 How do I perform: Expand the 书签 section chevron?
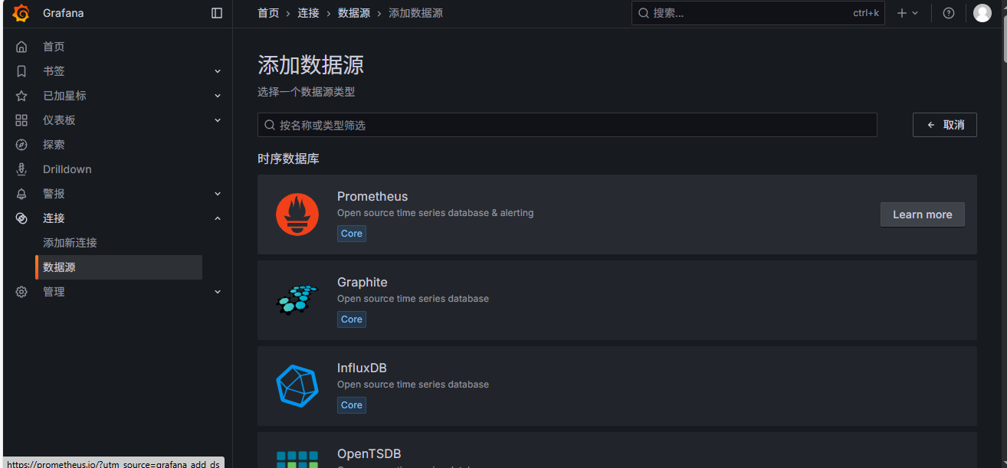(x=218, y=71)
